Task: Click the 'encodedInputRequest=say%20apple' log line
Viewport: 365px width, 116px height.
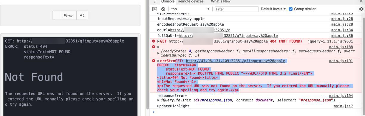Action: click(190, 24)
